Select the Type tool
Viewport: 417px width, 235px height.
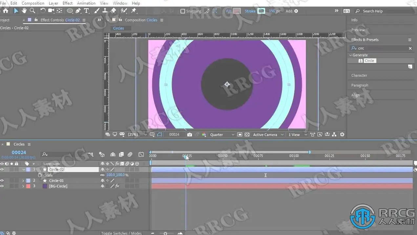[86, 11]
